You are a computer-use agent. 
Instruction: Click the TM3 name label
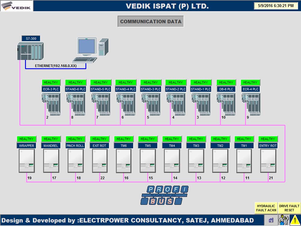click(x=196, y=146)
